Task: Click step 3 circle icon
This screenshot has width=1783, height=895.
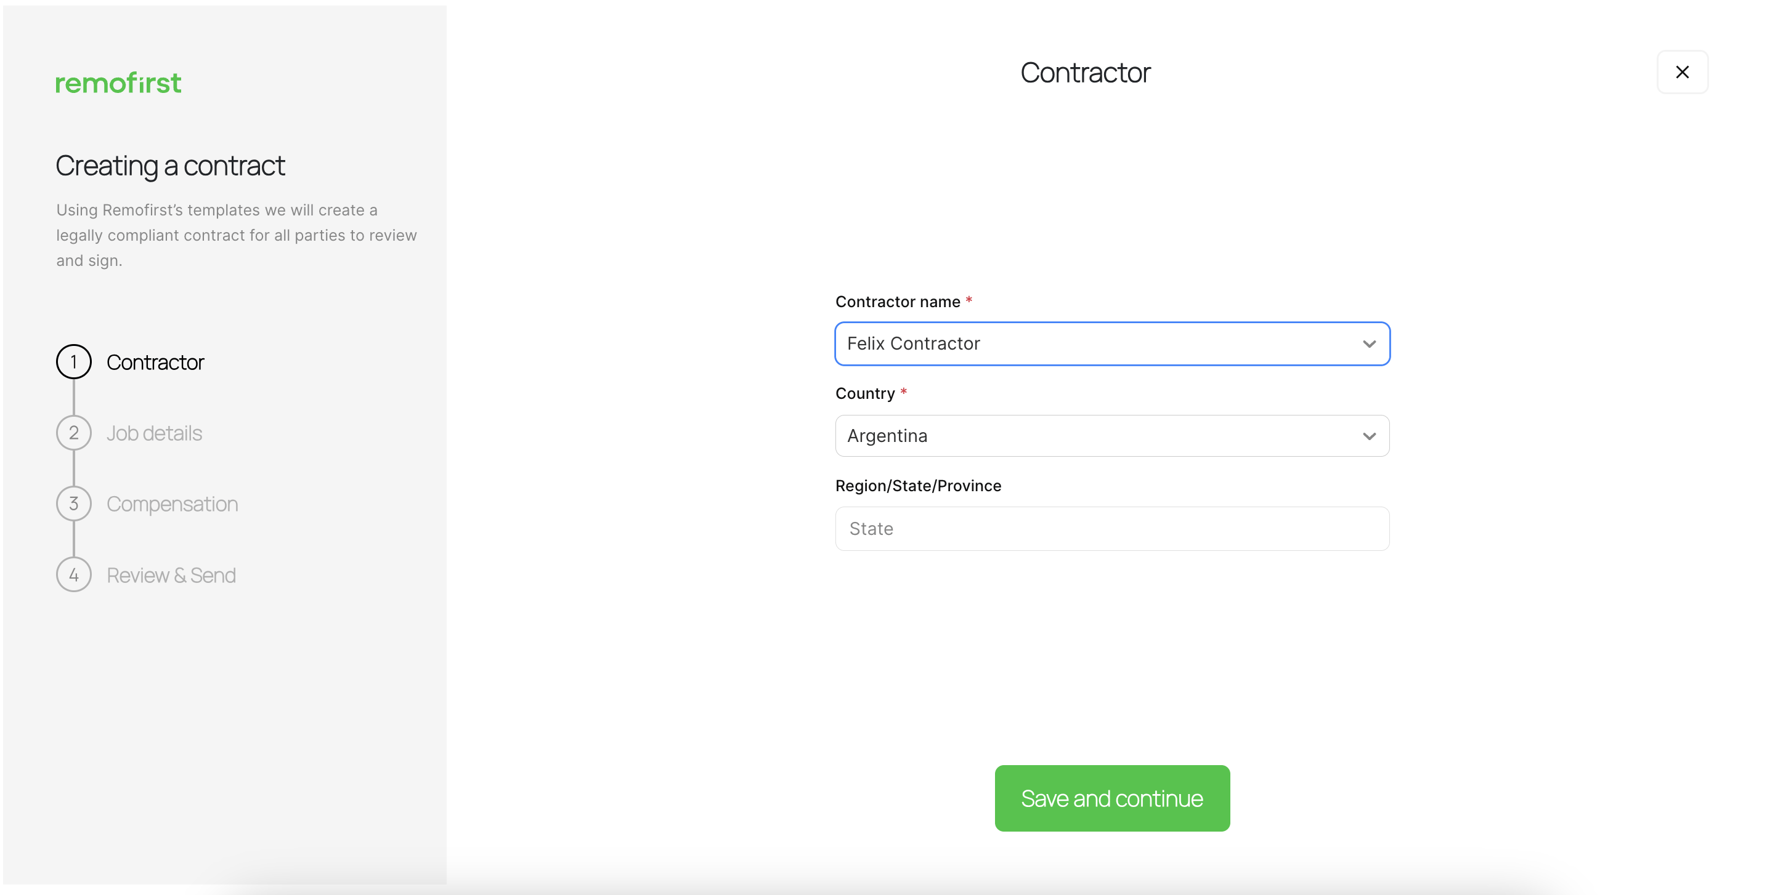Action: click(x=73, y=504)
